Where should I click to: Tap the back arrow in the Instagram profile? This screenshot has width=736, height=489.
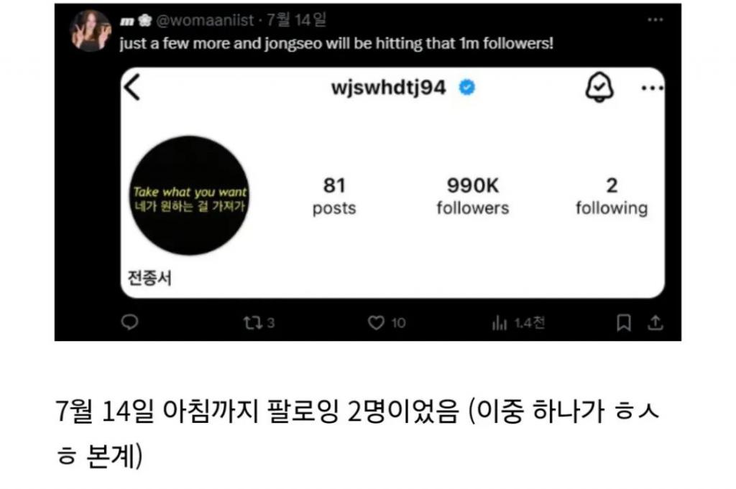click(x=132, y=87)
